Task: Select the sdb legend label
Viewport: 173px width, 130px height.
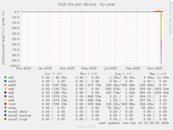Action: [x=11, y=92]
